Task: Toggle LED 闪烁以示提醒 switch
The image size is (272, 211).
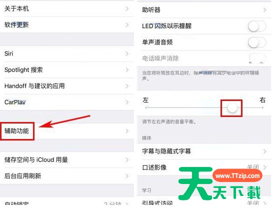Action: point(257,26)
